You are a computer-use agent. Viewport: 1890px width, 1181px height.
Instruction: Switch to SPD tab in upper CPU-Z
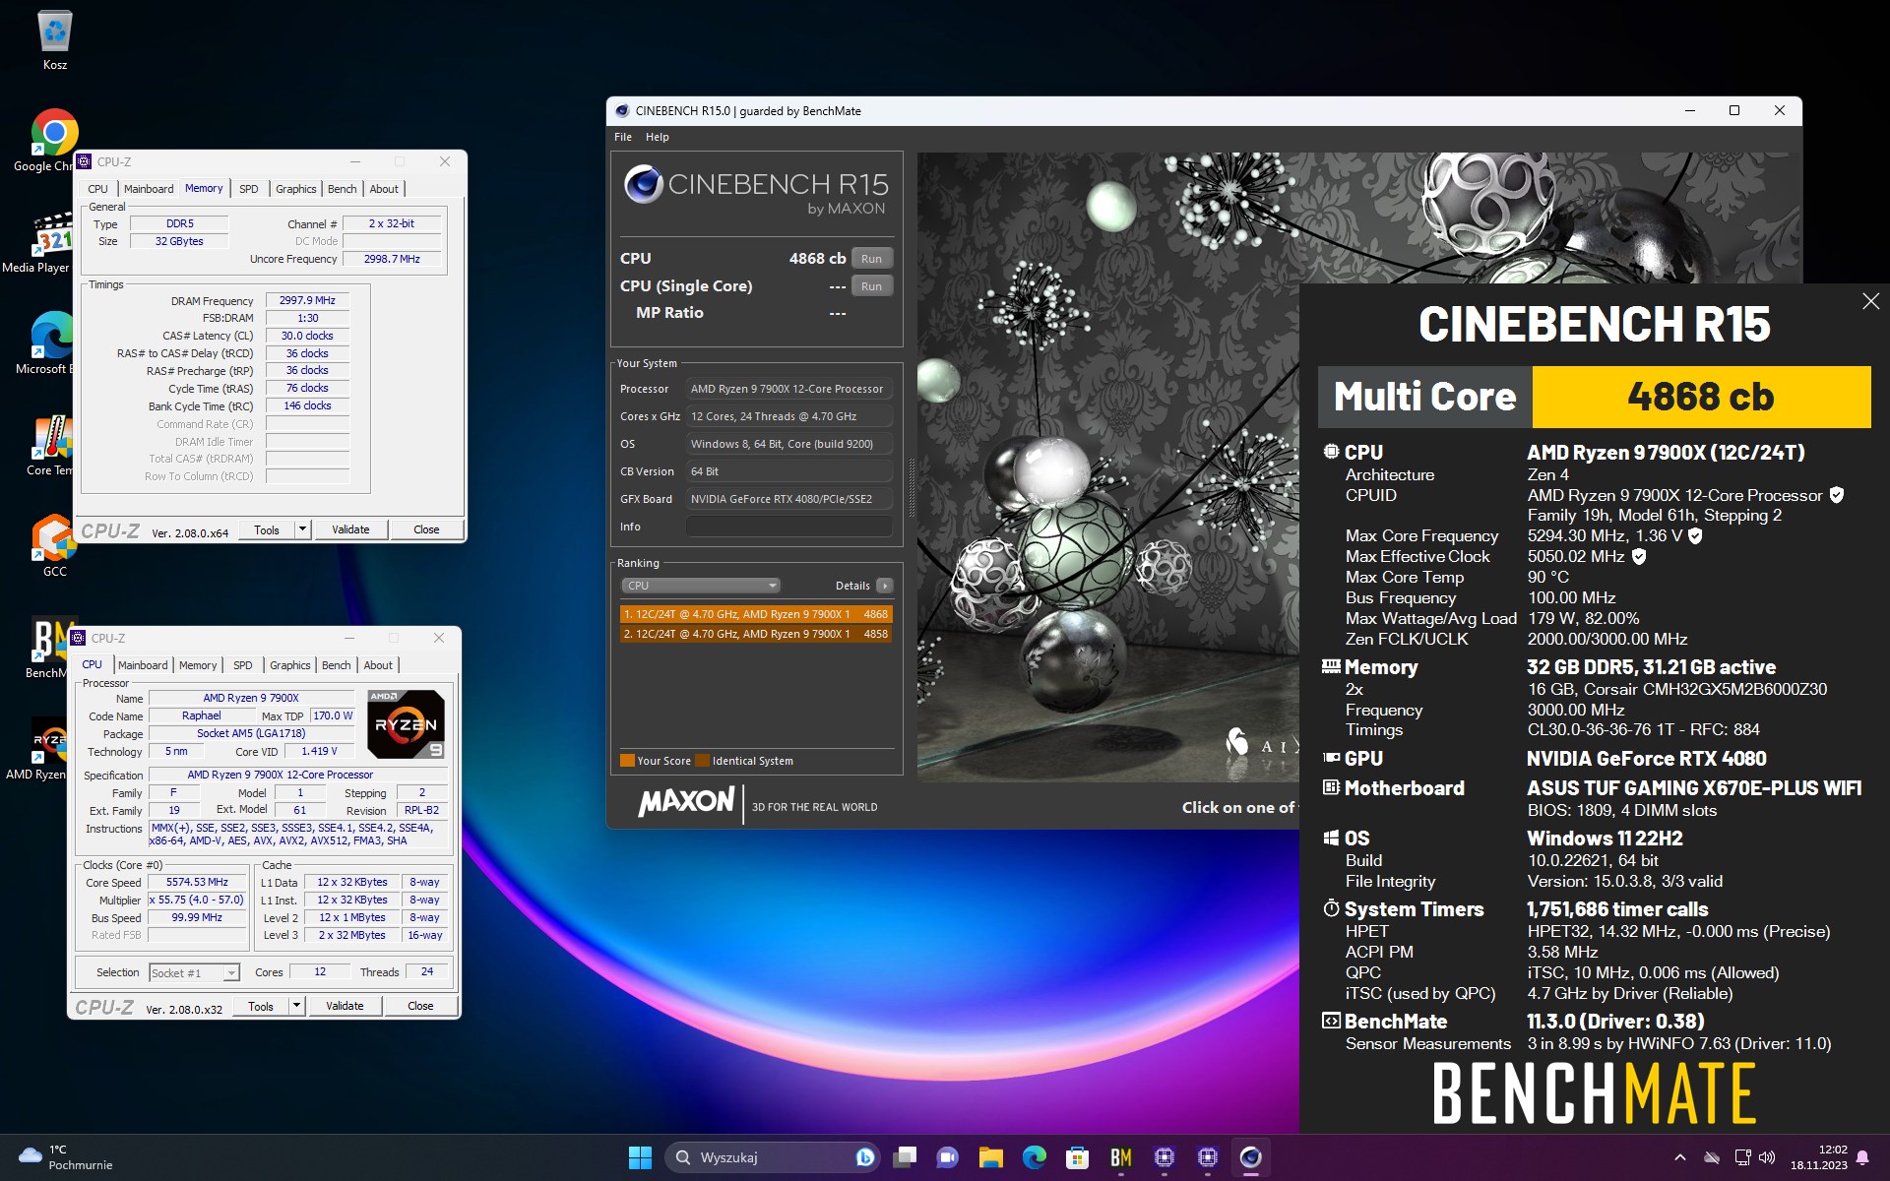(249, 189)
